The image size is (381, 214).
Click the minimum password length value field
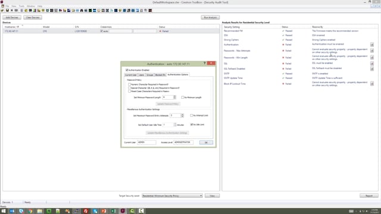tap(168, 97)
